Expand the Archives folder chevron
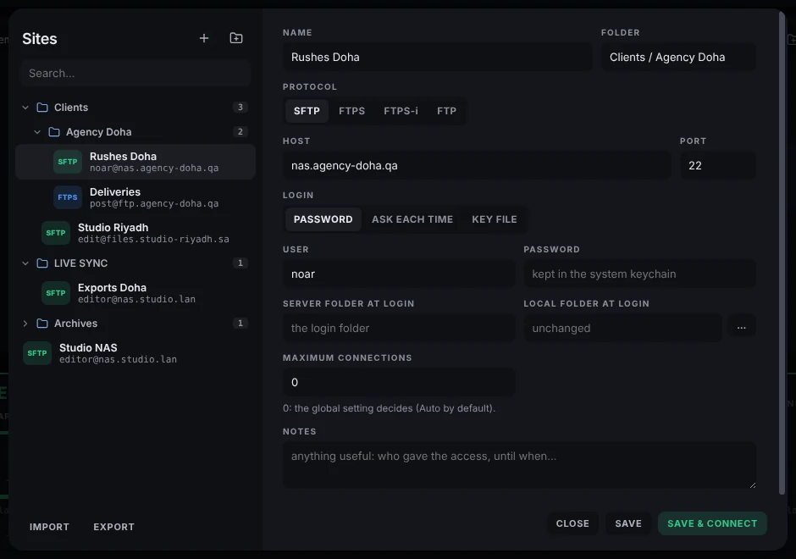Screen dimensions: 796x559 [25, 324]
